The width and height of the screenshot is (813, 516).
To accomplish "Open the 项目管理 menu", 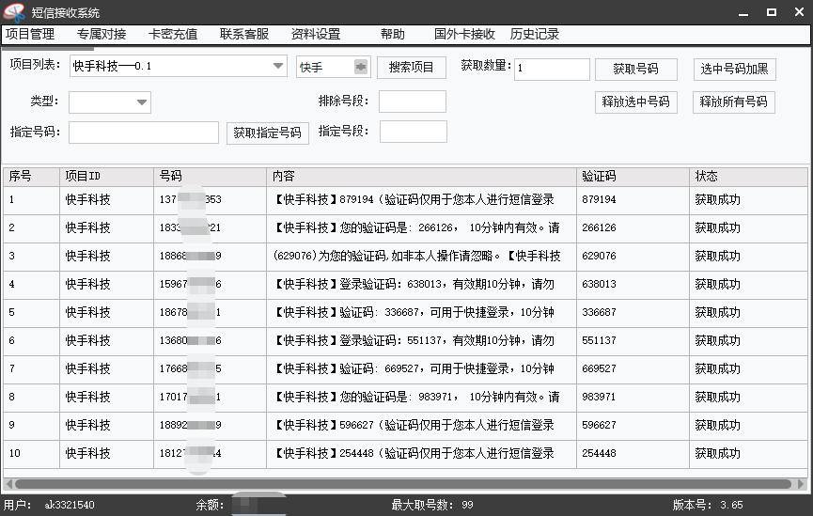I will (x=30, y=35).
